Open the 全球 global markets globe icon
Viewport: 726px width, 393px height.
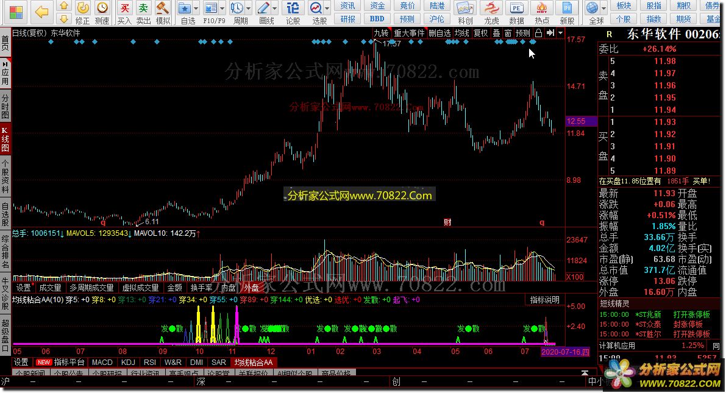coord(593,9)
